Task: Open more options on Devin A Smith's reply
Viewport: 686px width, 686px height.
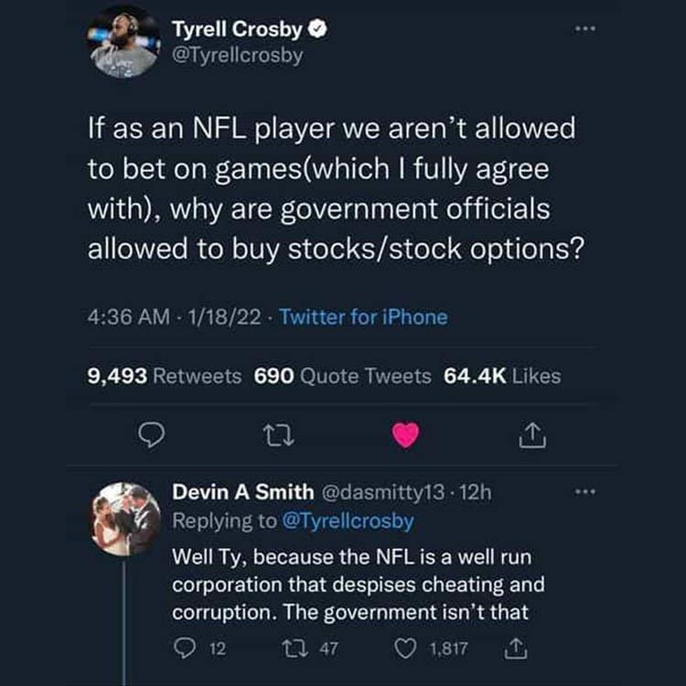Action: click(583, 492)
